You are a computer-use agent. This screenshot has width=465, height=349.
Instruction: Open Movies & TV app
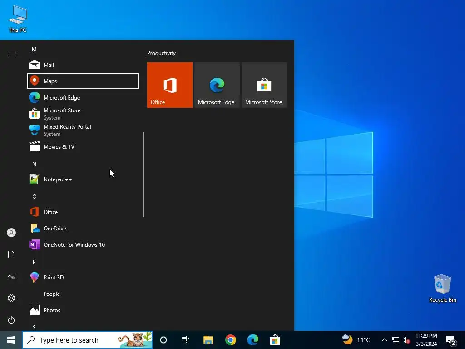83,147
